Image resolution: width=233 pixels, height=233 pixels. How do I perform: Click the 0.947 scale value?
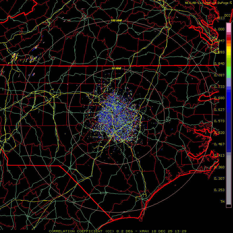coord(219,41)
